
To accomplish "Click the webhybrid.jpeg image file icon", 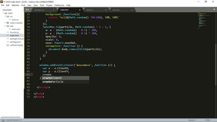I will pyautogui.click(x=8, y=45).
